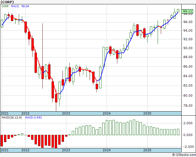This screenshot has width=196, height=157.
Task: Select the CORP legend label
Action: pos(5,6)
